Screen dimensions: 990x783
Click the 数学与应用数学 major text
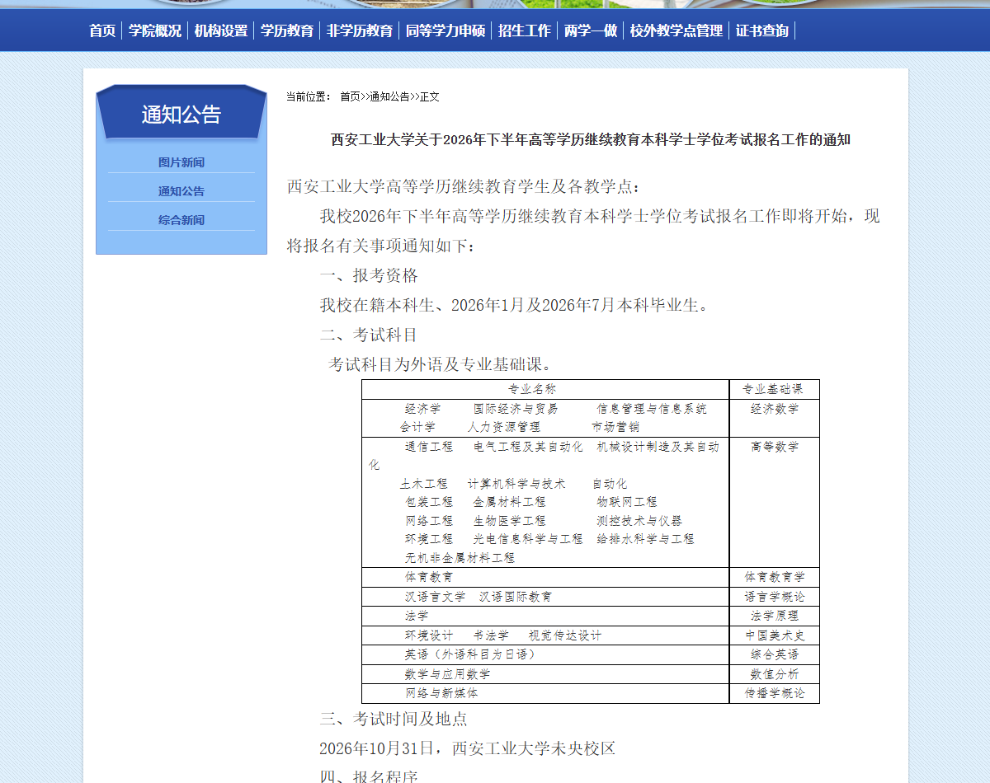[447, 674]
